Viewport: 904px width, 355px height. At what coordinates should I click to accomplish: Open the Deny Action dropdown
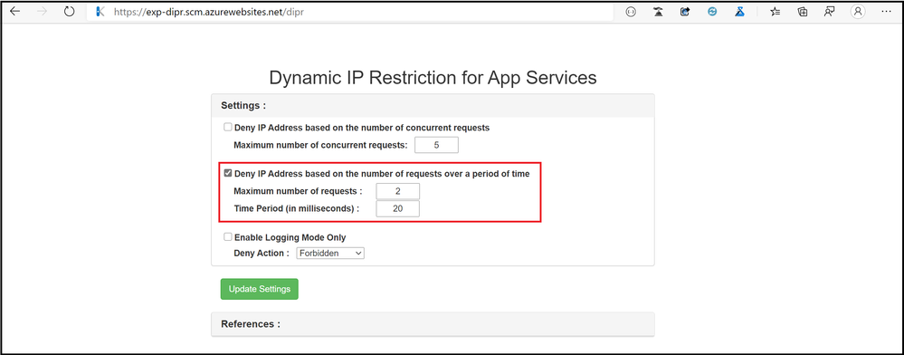330,253
